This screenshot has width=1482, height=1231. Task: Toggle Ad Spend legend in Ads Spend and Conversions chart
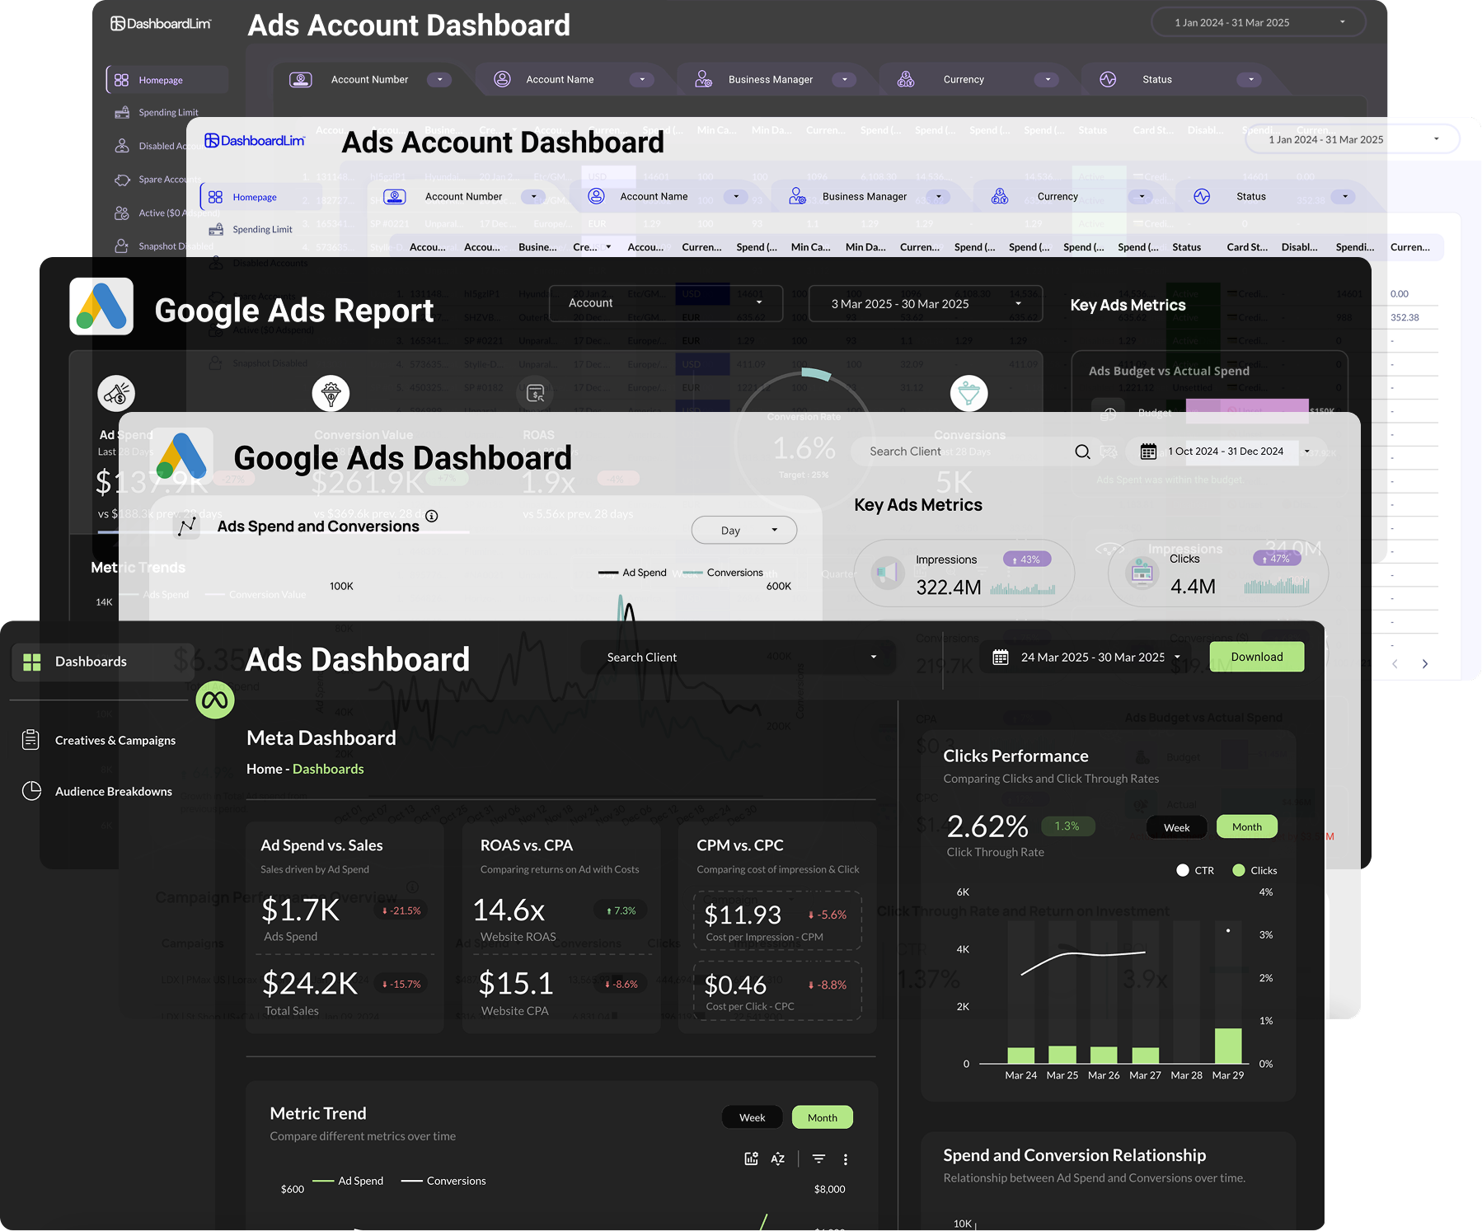click(632, 573)
